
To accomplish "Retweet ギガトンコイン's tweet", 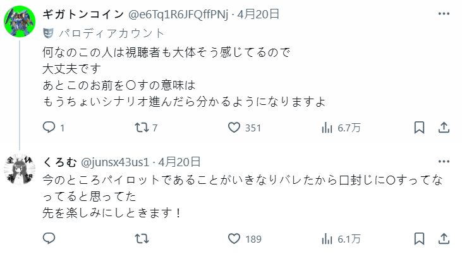I will [143, 128].
